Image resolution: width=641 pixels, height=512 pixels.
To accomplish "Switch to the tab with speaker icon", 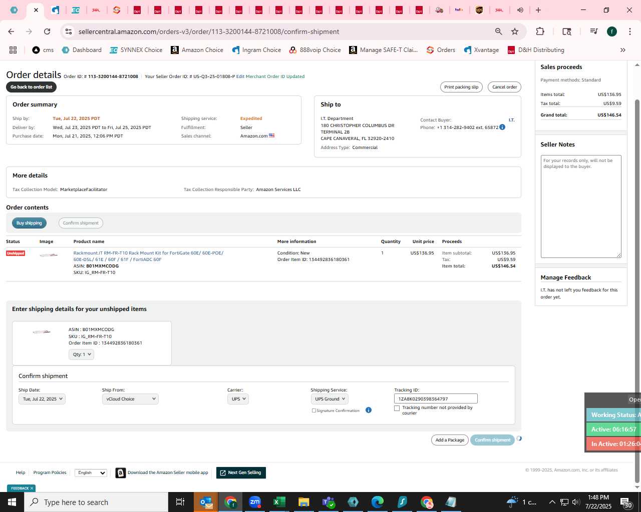I will (520, 10).
